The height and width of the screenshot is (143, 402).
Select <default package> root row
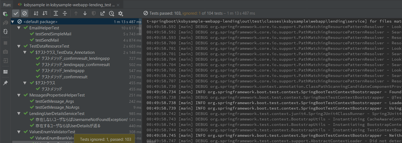tap(76, 22)
